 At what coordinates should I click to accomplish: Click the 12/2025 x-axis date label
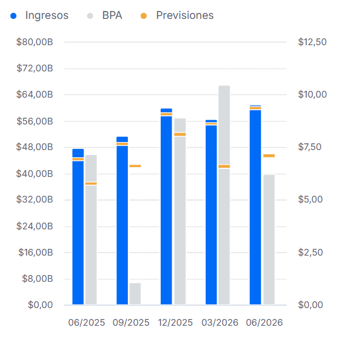pyautogui.click(x=175, y=323)
